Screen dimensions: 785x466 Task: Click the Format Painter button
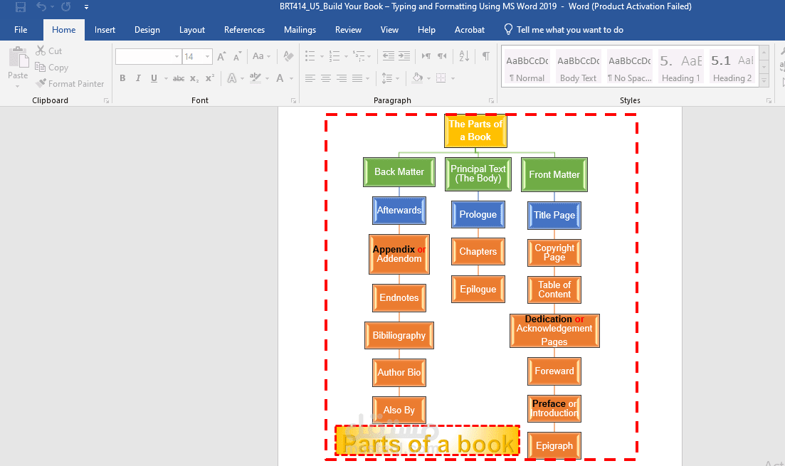(x=70, y=83)
